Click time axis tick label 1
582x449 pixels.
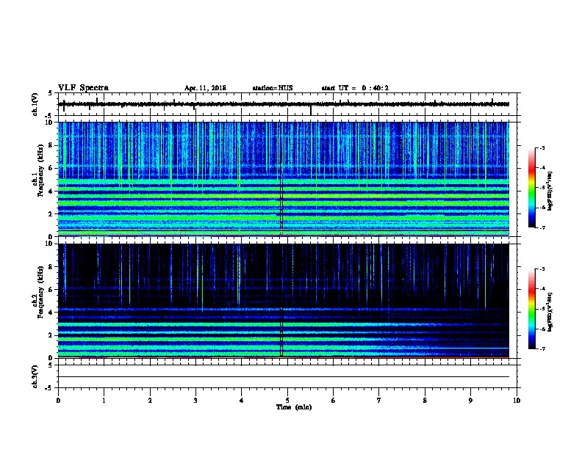click(104, 401)
